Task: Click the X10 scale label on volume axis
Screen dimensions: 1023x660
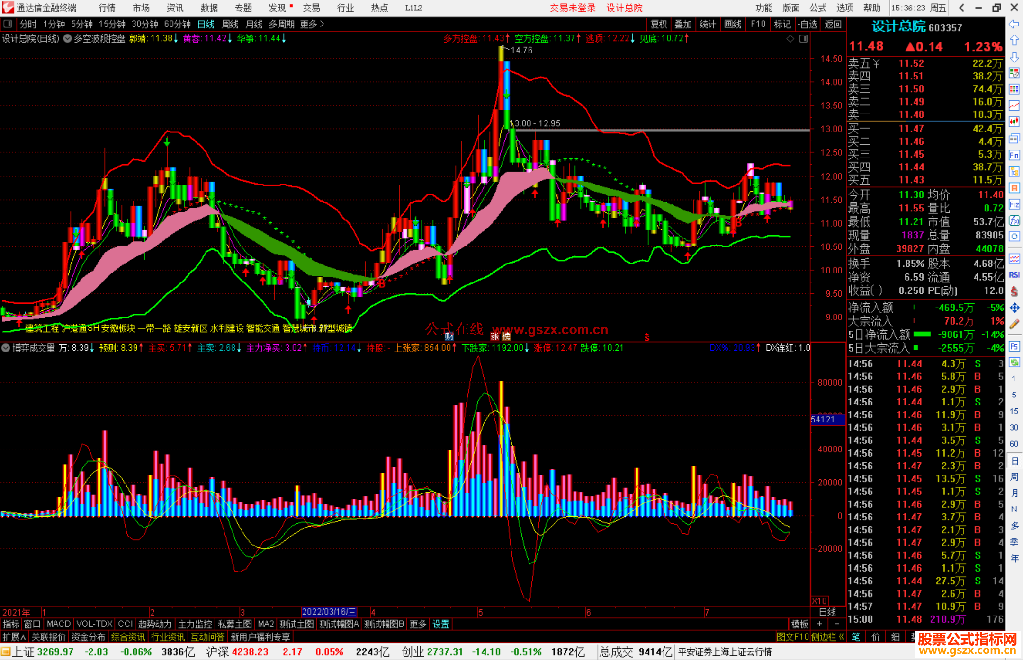Action: 819,601
